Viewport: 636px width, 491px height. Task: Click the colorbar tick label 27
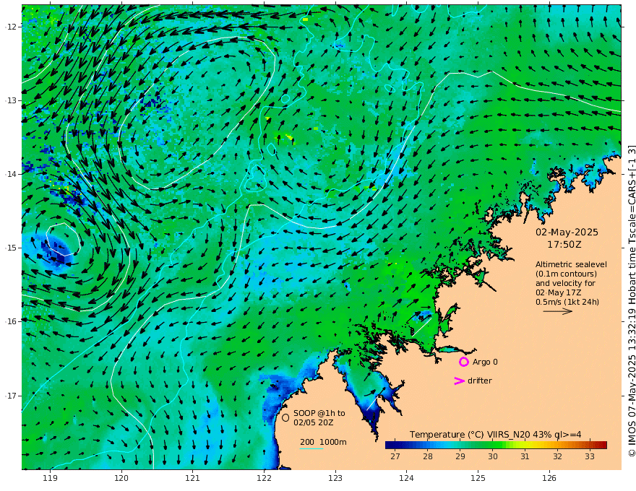pyautogui.click(x=395, y=456)
